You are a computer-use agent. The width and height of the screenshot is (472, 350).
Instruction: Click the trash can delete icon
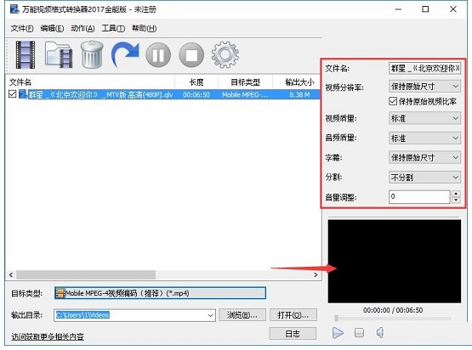point(92,54)
